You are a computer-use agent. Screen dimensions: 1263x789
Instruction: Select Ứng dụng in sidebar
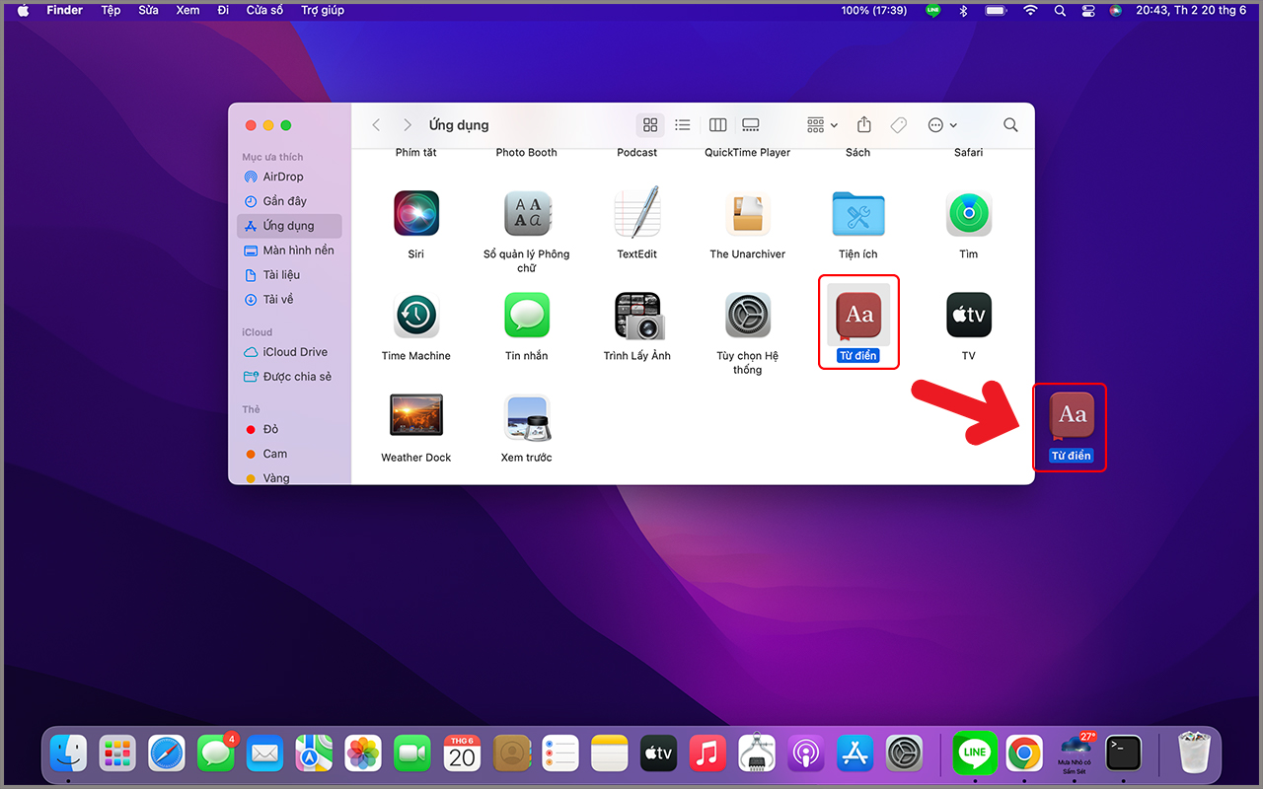click(289, 226)
